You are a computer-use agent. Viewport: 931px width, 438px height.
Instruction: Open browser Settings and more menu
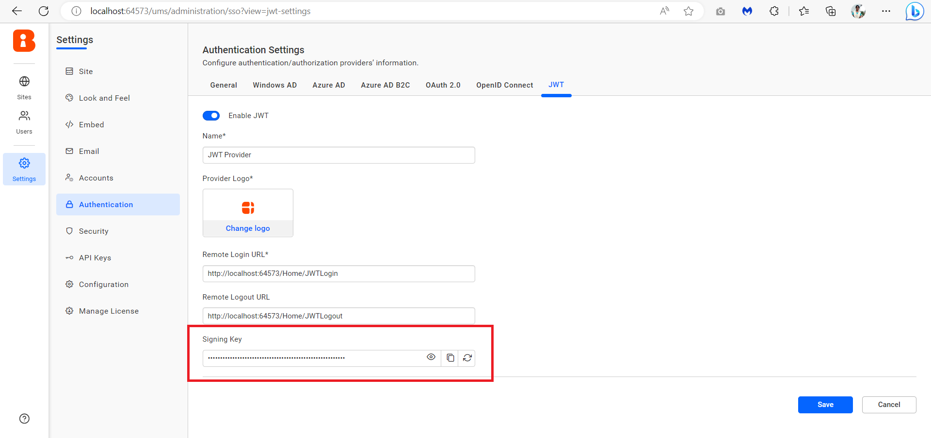(x=886, y=11)
